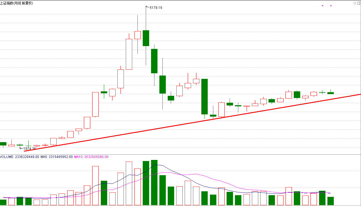Click the leftmost magenta marker

point(322,6)
